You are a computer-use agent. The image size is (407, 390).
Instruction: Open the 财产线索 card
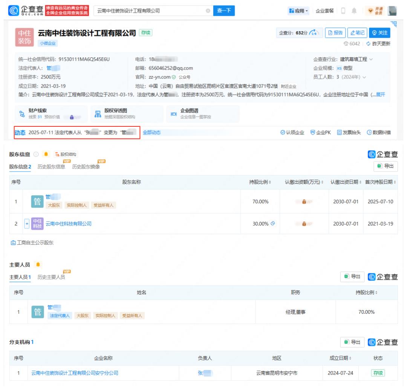pos(51,114)
